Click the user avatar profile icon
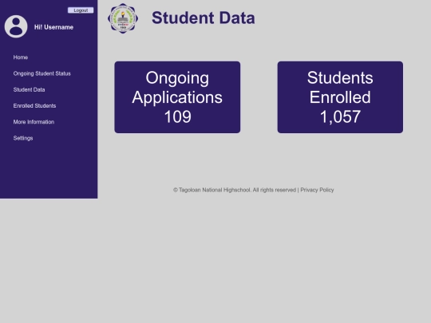This screenshot has width=431, height=323. point(16,26)
